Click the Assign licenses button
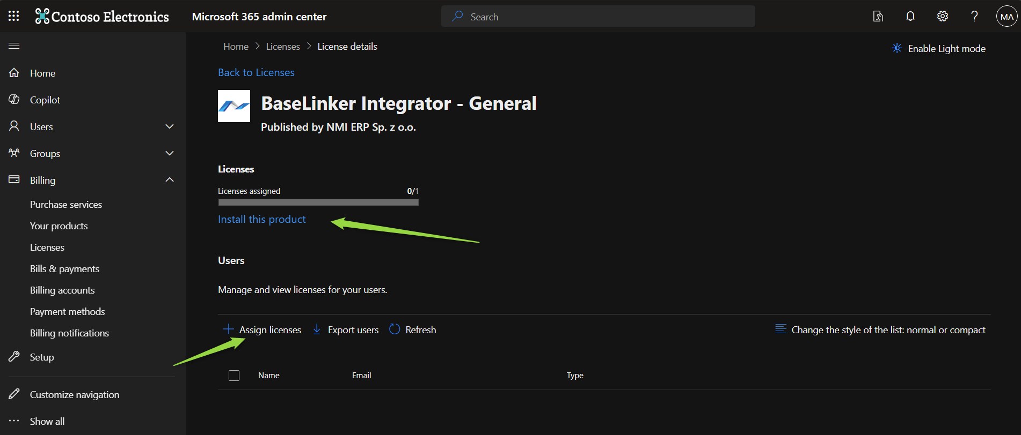 point(262,329)
